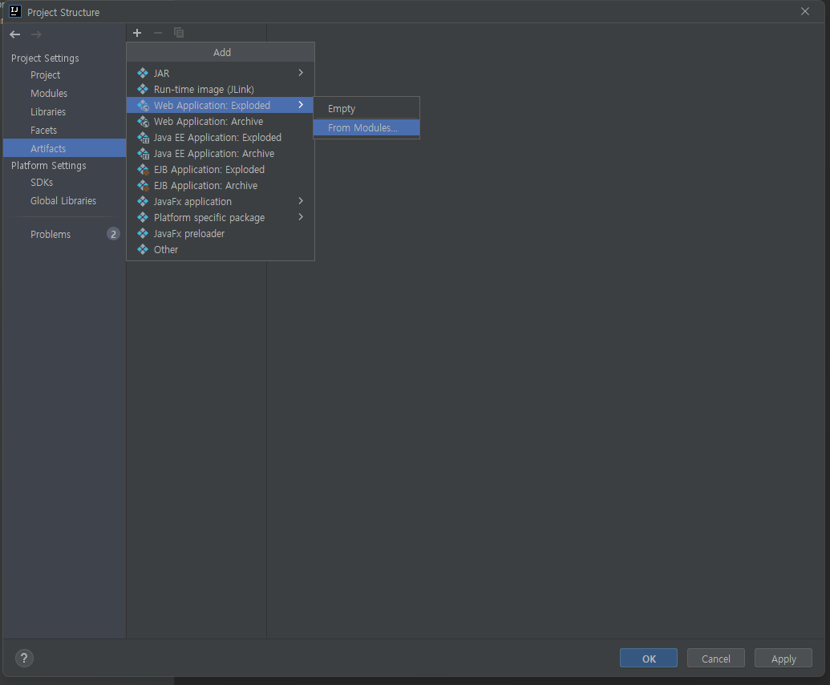The height and width of the screenshot is (685, 830).
Task: Select JavaFx application entry
Action: pos(221,202)
